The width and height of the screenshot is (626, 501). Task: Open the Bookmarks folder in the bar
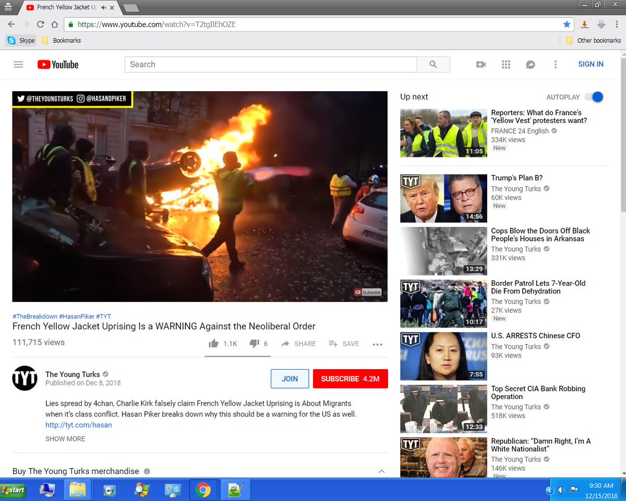coord(61,40)
